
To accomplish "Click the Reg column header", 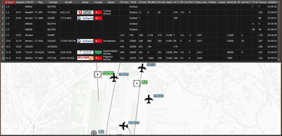I will [x=40, y=2].
